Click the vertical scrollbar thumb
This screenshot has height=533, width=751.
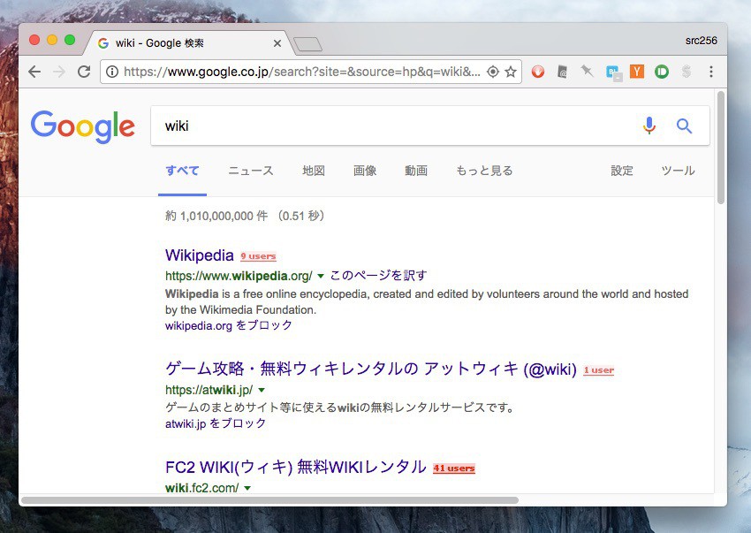(x=721, y=148)
